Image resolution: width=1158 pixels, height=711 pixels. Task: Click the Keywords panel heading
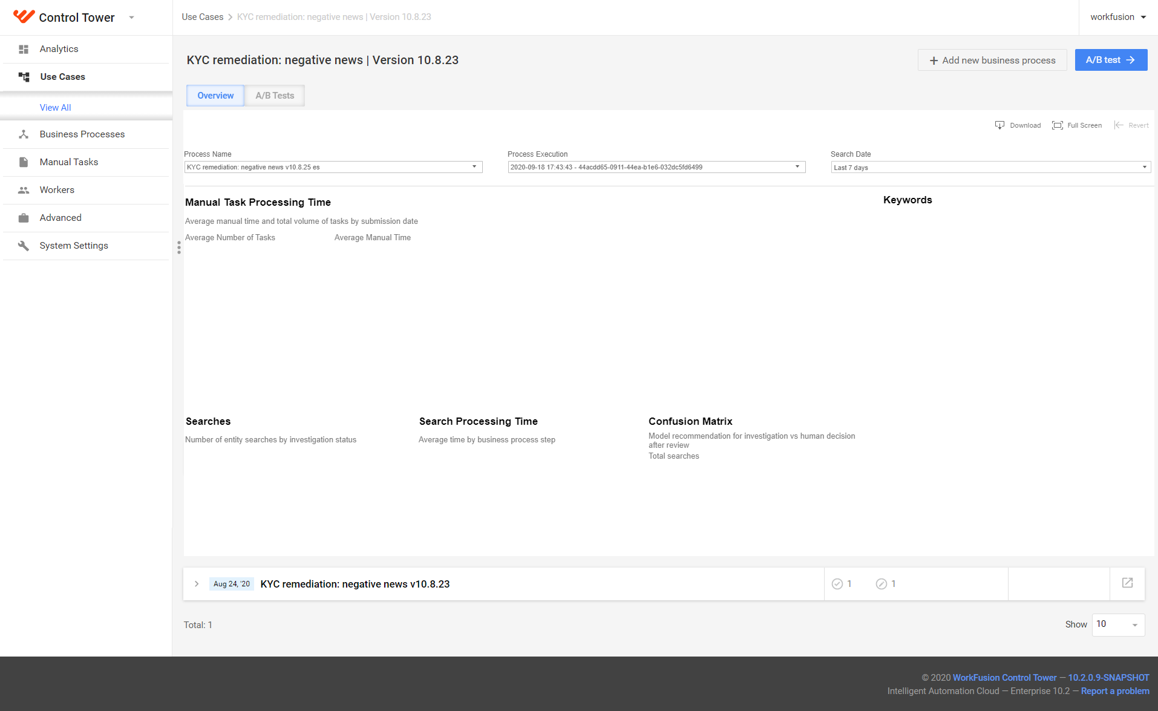[x=908, y=200]
